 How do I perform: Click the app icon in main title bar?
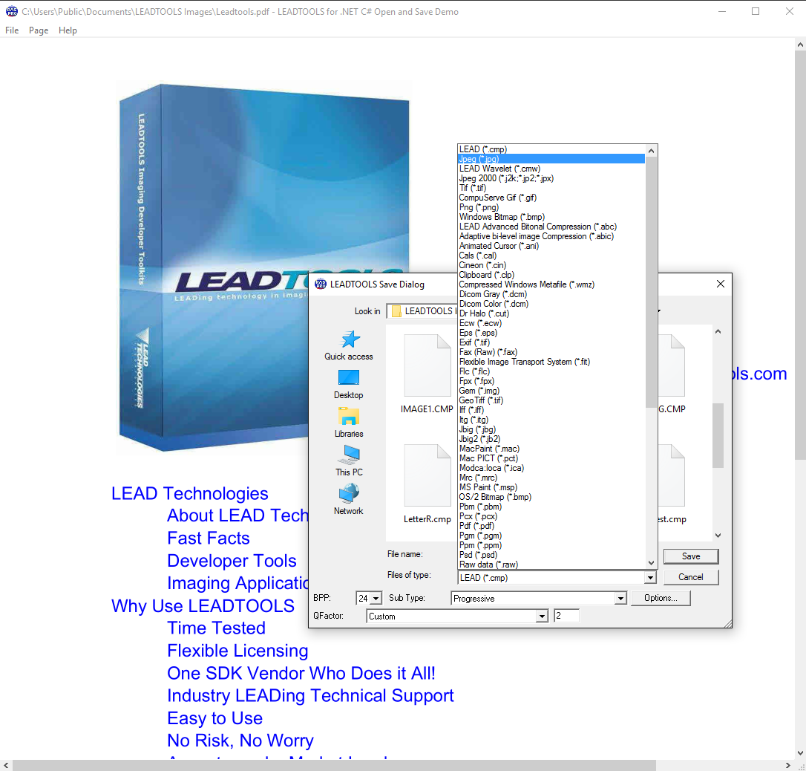(11, 11)
